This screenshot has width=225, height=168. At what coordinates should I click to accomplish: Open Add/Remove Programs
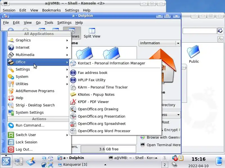39,91
